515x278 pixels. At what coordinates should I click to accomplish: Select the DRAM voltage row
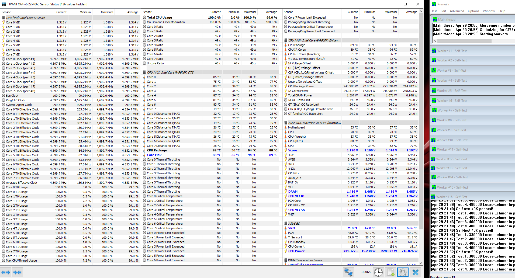351,192
